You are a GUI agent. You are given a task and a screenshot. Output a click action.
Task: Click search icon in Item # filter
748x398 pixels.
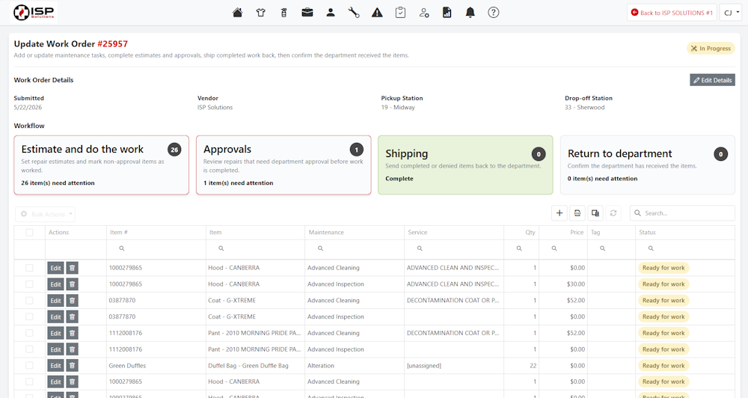pos(122,248)
